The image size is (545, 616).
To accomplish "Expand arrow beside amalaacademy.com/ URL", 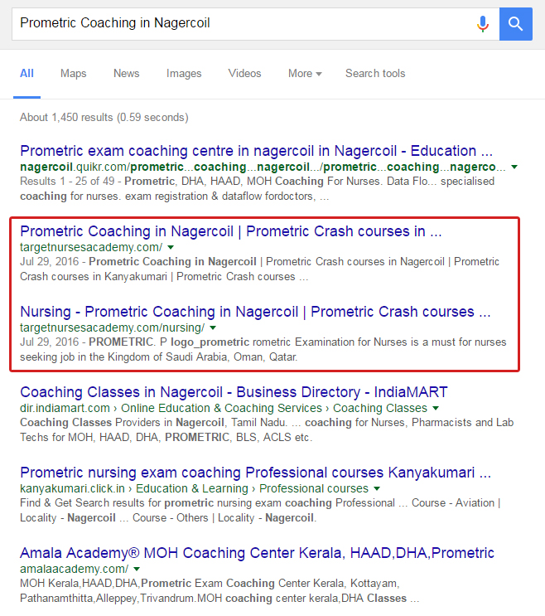I will click(x=137, y=569).
